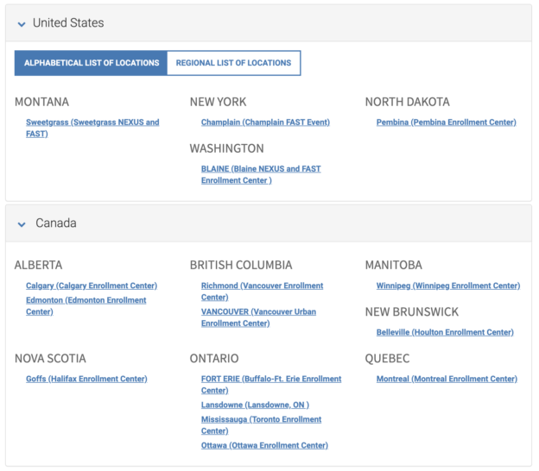Open Calgary Enrollment Center link
539x471 pixels.
(92, 286)
